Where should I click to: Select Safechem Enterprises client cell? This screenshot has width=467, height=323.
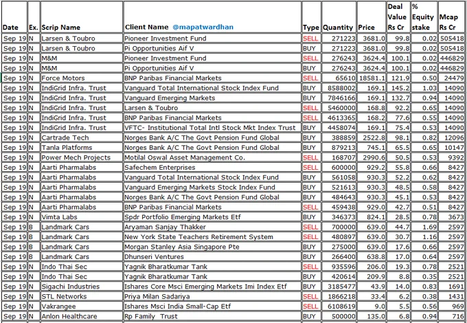coord(212,168)
